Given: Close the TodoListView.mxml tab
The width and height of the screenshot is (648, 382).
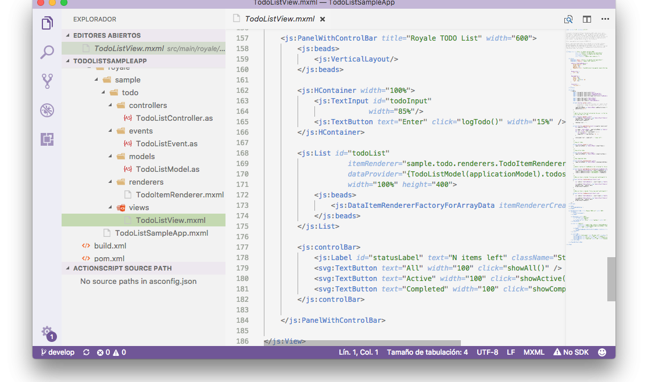Looking at the screenshot, I should coord(323,19).
